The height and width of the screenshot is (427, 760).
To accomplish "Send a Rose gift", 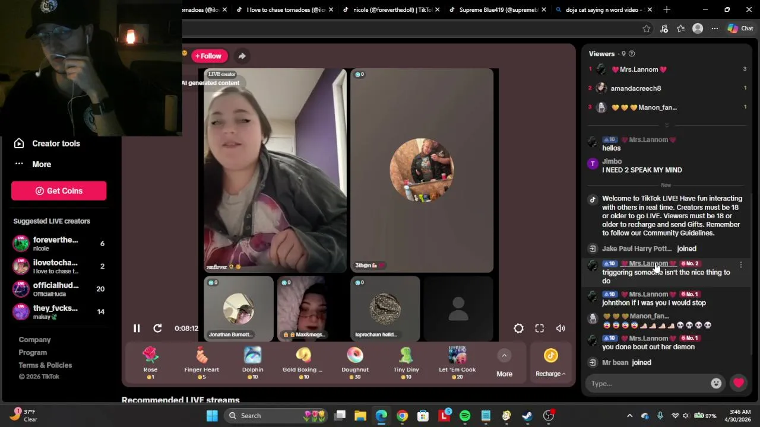I will 150,363.
